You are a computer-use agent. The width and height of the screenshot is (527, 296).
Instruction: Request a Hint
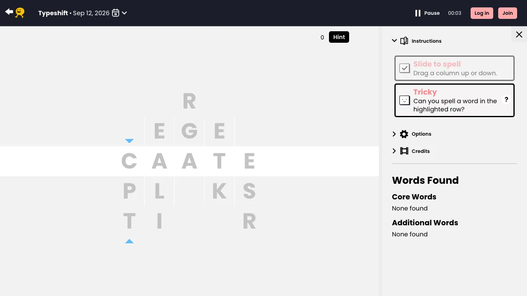(x=339, y=37)
